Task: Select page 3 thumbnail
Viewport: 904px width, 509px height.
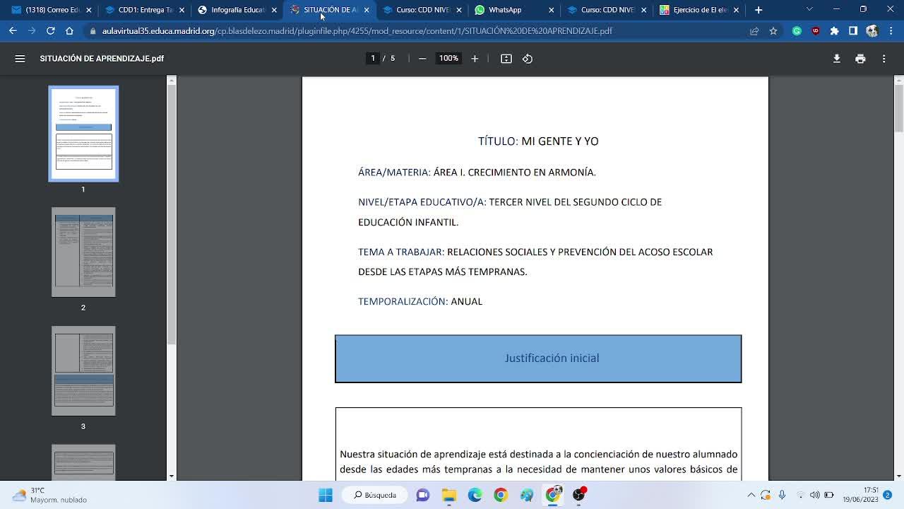Action: (x=83, y=371)
